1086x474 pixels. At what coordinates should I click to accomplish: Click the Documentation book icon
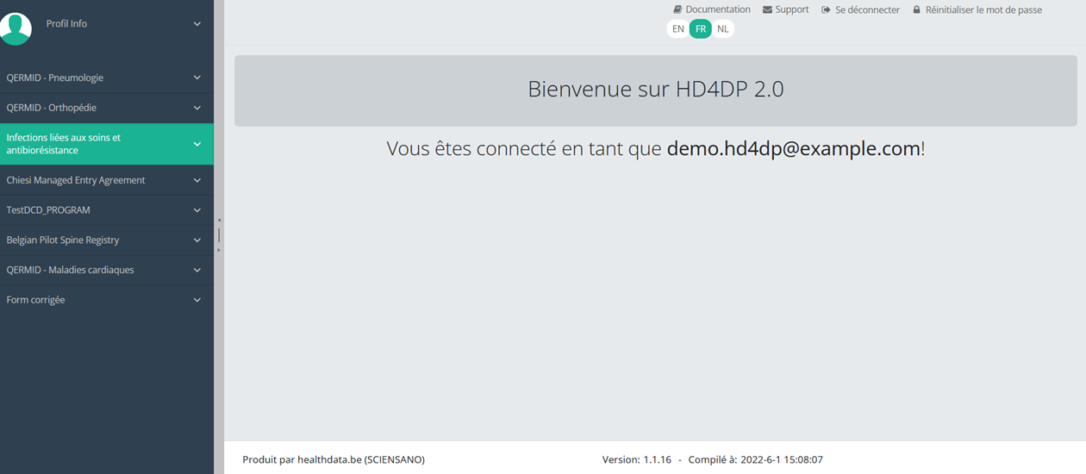[677, 9]
